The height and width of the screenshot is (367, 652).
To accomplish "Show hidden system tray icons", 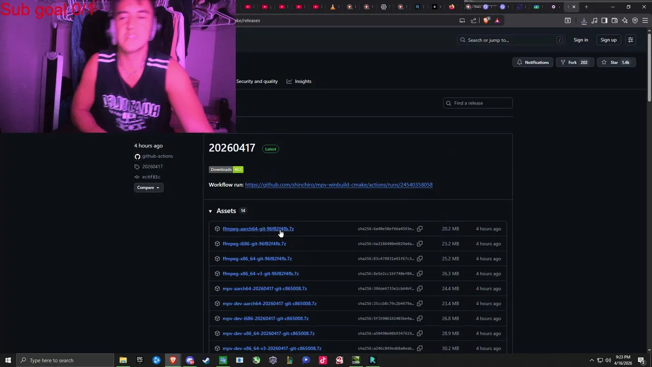I will [591, 360].
